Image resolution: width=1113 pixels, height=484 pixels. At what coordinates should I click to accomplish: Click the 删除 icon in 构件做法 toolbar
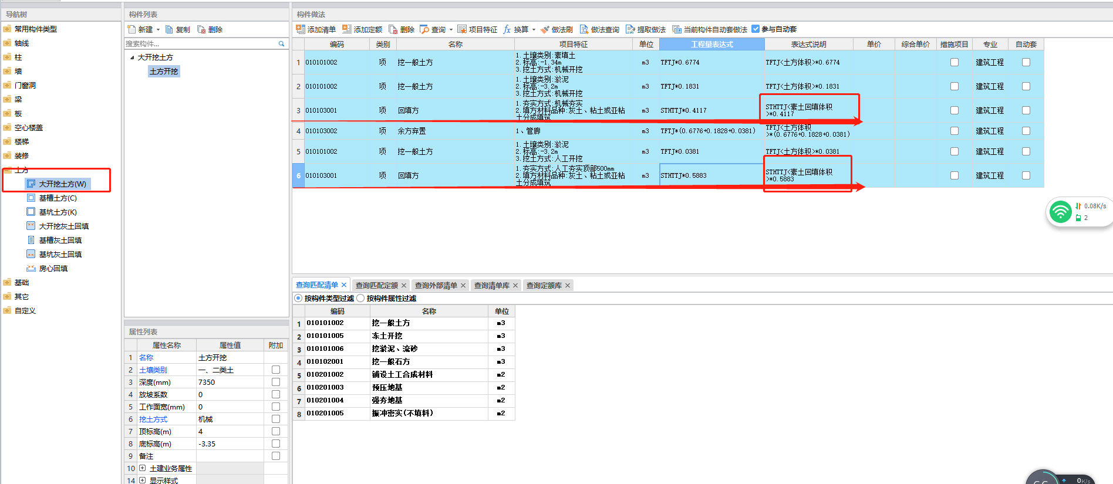[x=393, y=29]
